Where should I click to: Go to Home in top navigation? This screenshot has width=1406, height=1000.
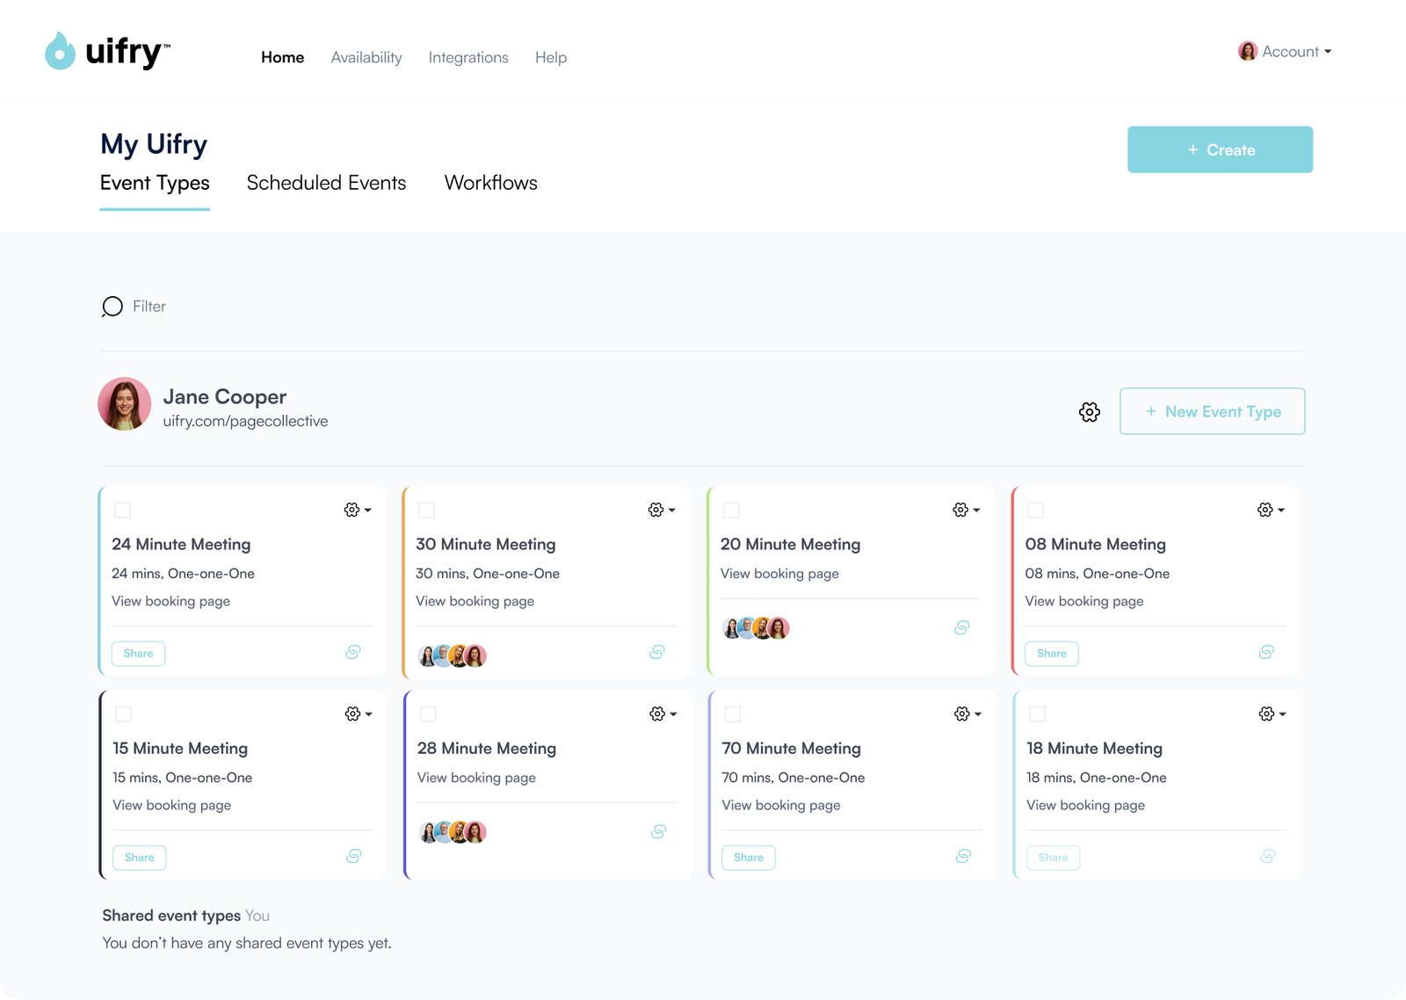(x=283, y=57)
